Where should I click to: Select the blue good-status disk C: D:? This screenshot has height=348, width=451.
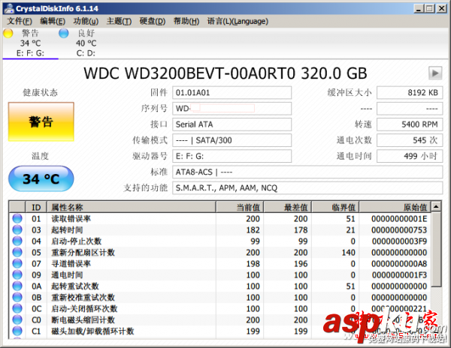86,43
